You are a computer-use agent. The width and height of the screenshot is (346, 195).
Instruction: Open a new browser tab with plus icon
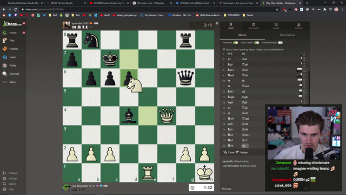[307, 3]
